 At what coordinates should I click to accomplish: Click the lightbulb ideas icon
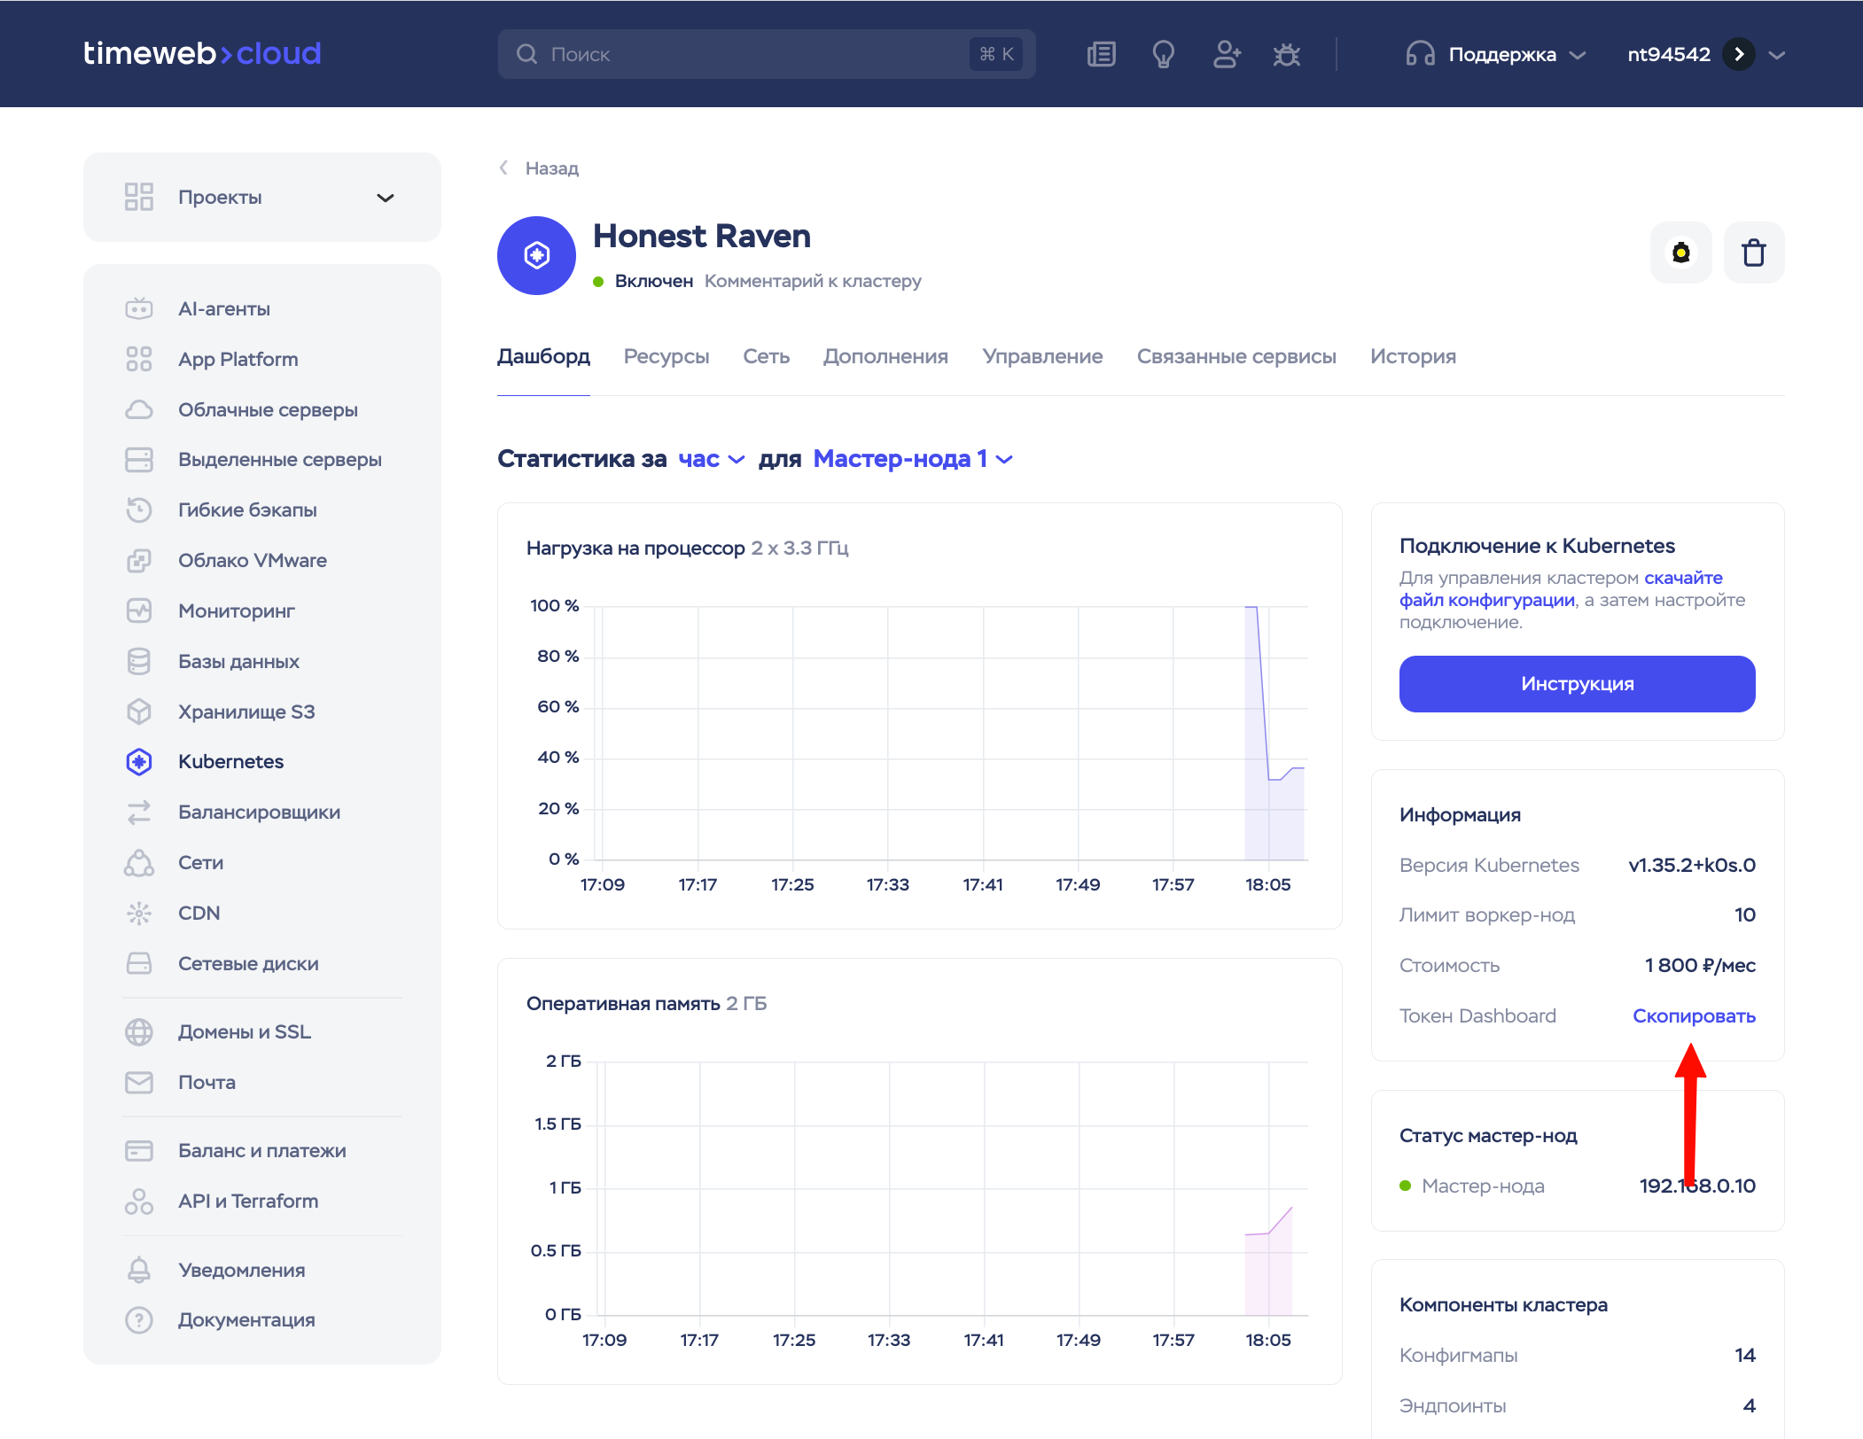(1163, 55)
